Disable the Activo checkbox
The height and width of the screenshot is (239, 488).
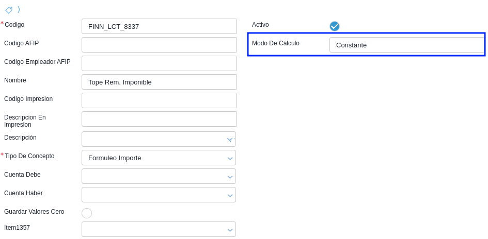click(x=335, y=26)
